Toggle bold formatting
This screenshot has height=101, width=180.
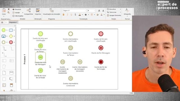click(x=64, y=15)
